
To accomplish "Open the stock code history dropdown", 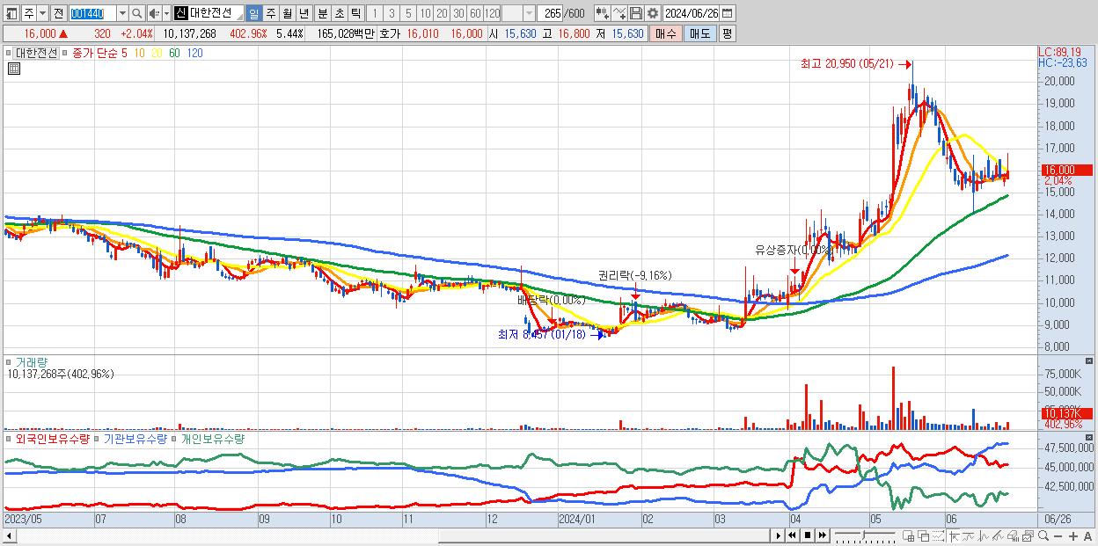I will click(x=122, y=13).
